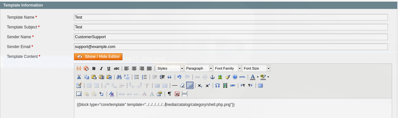398x118 pixels.
Task: Click the Insert Image tree icon
Action: tap(220, 77)
